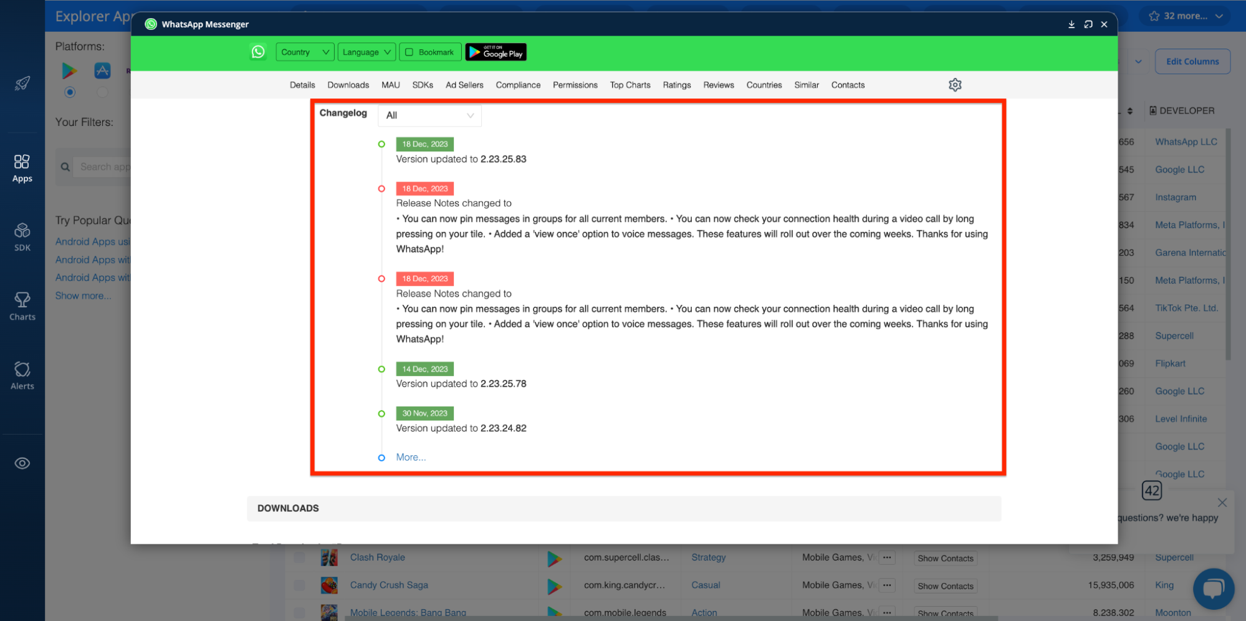The width and height of the screenshot is (1246, 621).
Task: Open the Changelog filter dropdown
Action: coord(429,115)
